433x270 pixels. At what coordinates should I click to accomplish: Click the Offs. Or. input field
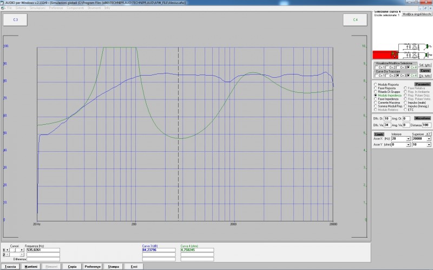[388, 118]
